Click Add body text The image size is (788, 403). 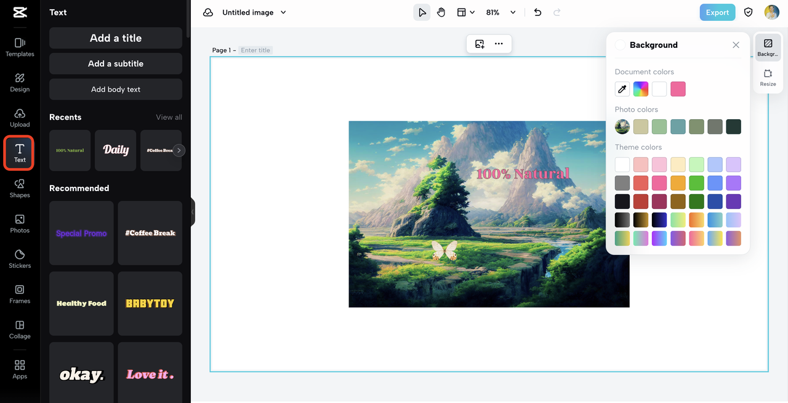[116, 89]
